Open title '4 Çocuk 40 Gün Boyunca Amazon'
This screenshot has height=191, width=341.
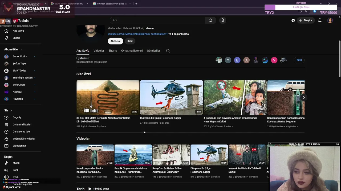[x=230, y=120]
